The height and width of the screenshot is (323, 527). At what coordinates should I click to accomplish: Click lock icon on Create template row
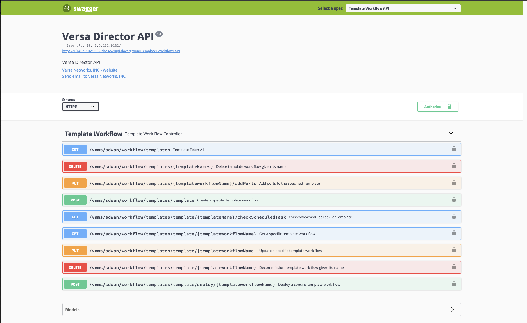point(454,200)
